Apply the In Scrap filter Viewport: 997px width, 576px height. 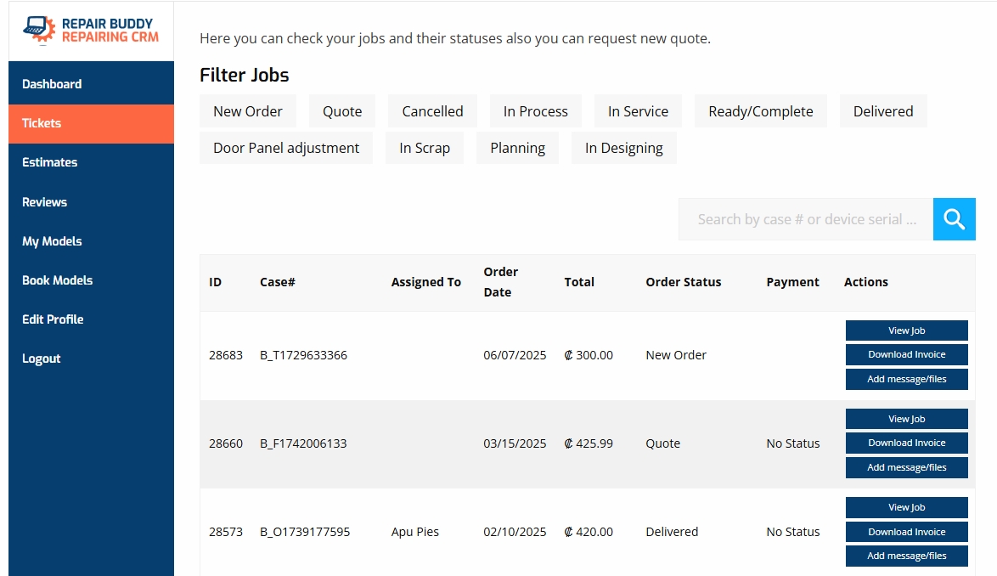(424, 148)
